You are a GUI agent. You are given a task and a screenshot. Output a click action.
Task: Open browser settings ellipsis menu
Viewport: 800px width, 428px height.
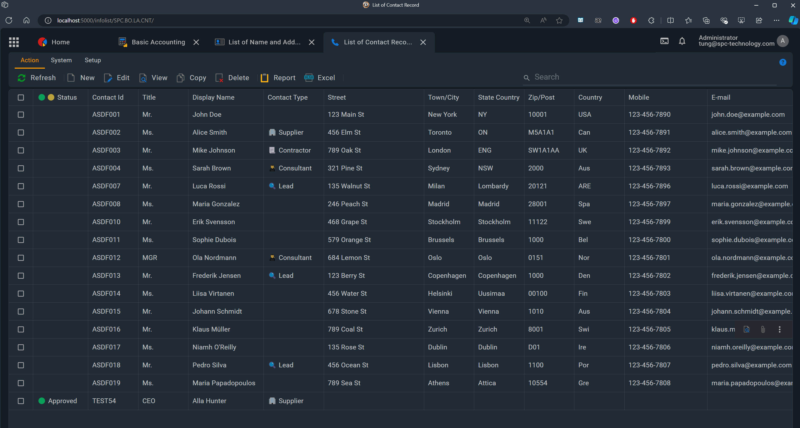777,21
